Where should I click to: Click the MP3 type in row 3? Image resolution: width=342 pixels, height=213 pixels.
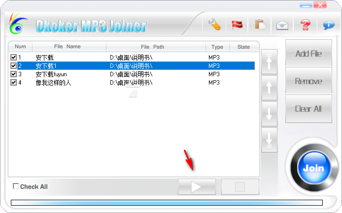point(214,74)
